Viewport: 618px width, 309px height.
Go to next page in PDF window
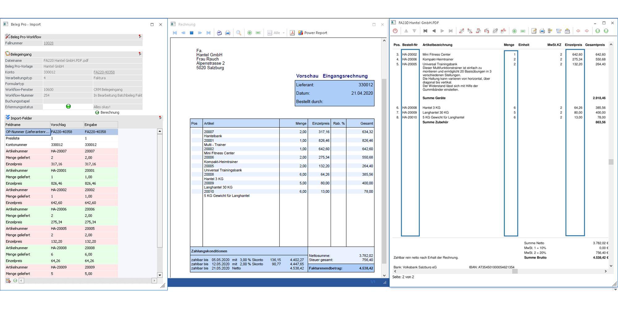[x=442, y=31]
